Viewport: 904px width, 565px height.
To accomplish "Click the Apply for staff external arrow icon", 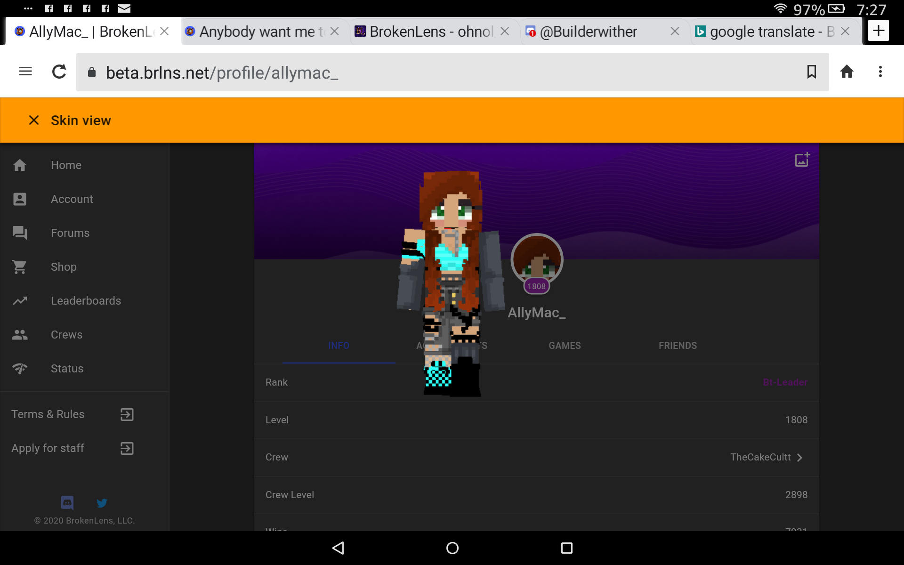I will [x=127, y=448].
